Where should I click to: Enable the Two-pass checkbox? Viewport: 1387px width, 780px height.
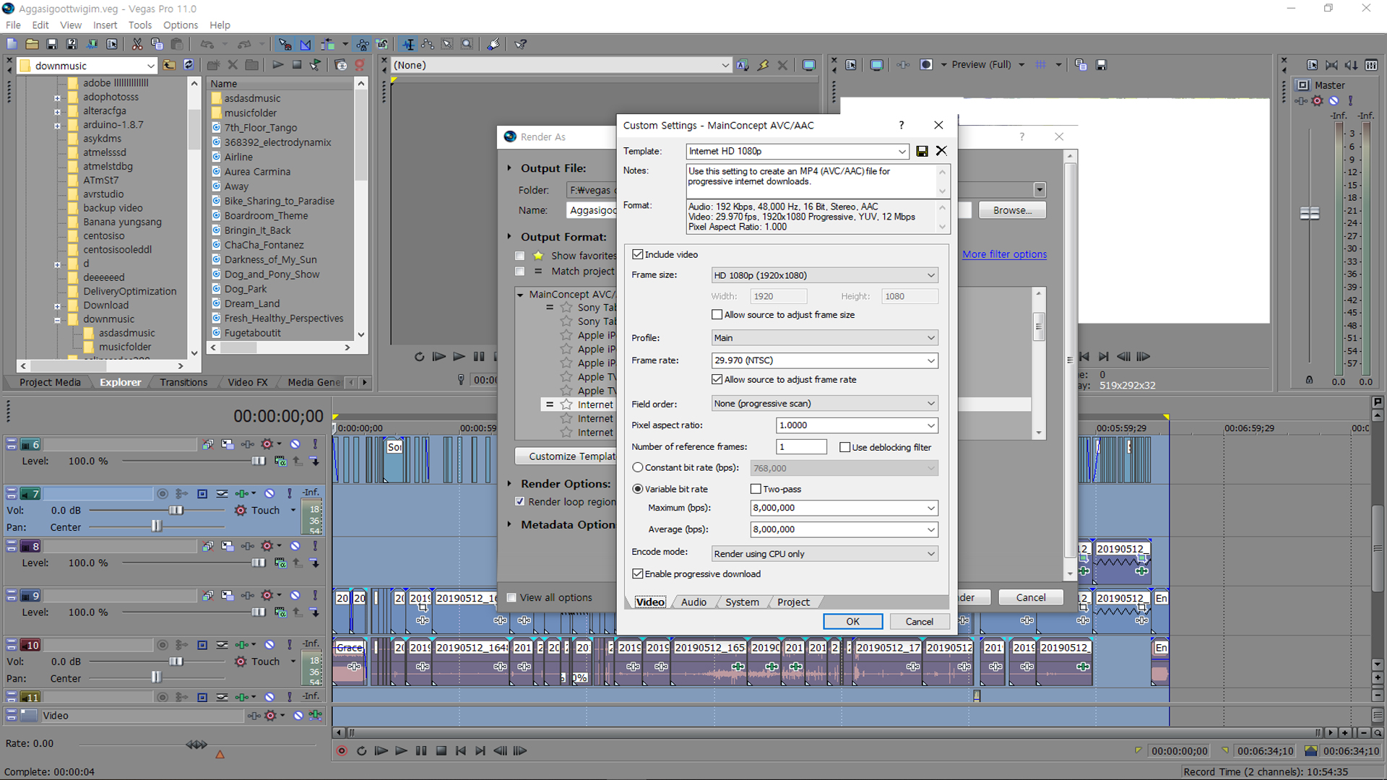click(756, 489)
